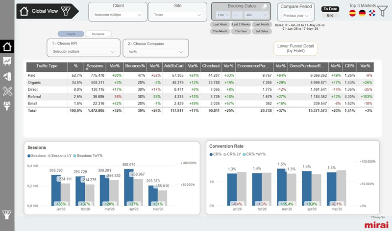This screenshot has height=231, width=392.
Task: Expand the Choose KPI dropdown
Action: click(x=83, y=52)
